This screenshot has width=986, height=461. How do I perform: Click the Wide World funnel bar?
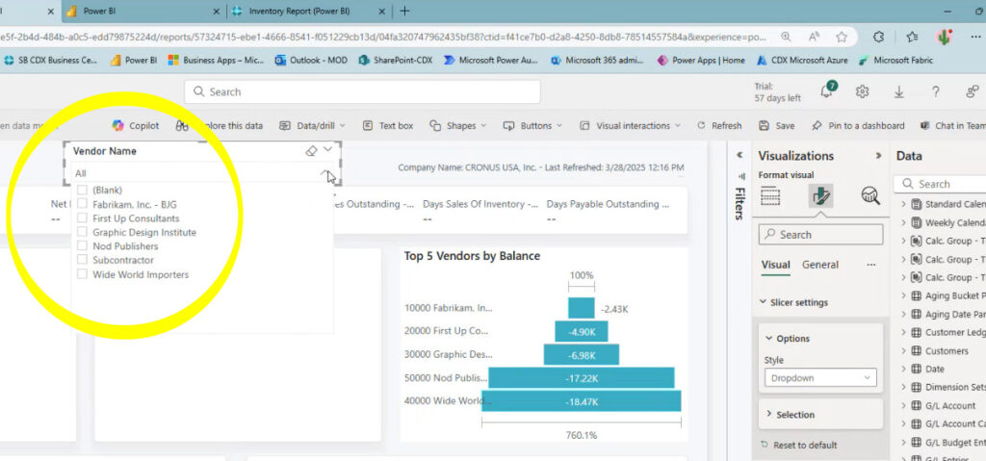pyautogui.click(x=581, y=401)
